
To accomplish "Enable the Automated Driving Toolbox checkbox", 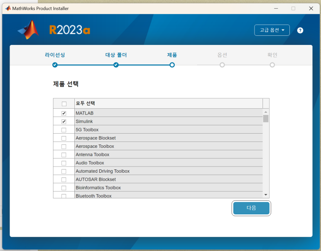I will coord(64,171).
